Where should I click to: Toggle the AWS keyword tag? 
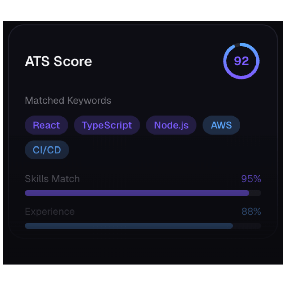click(x=221, y=125)
